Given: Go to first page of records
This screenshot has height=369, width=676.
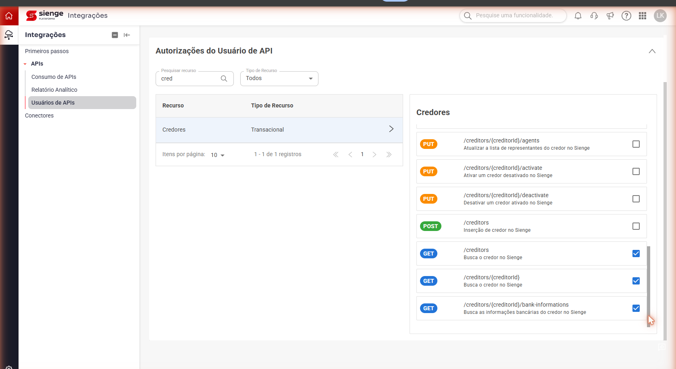Looking at the screenshot, I should pyautogui.click(x=336, y=155).
